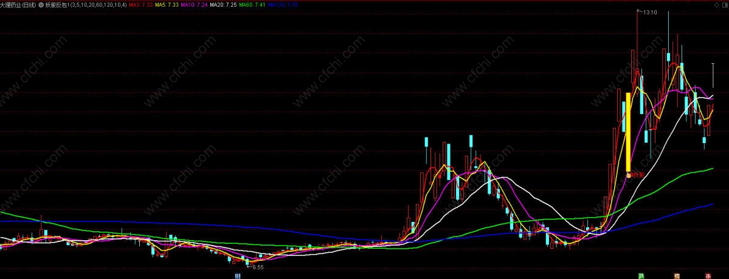Click the stock title 大理药业(日线)
Image resolution: width=729 pixels, height=279 pixels.
coord(19,5)
